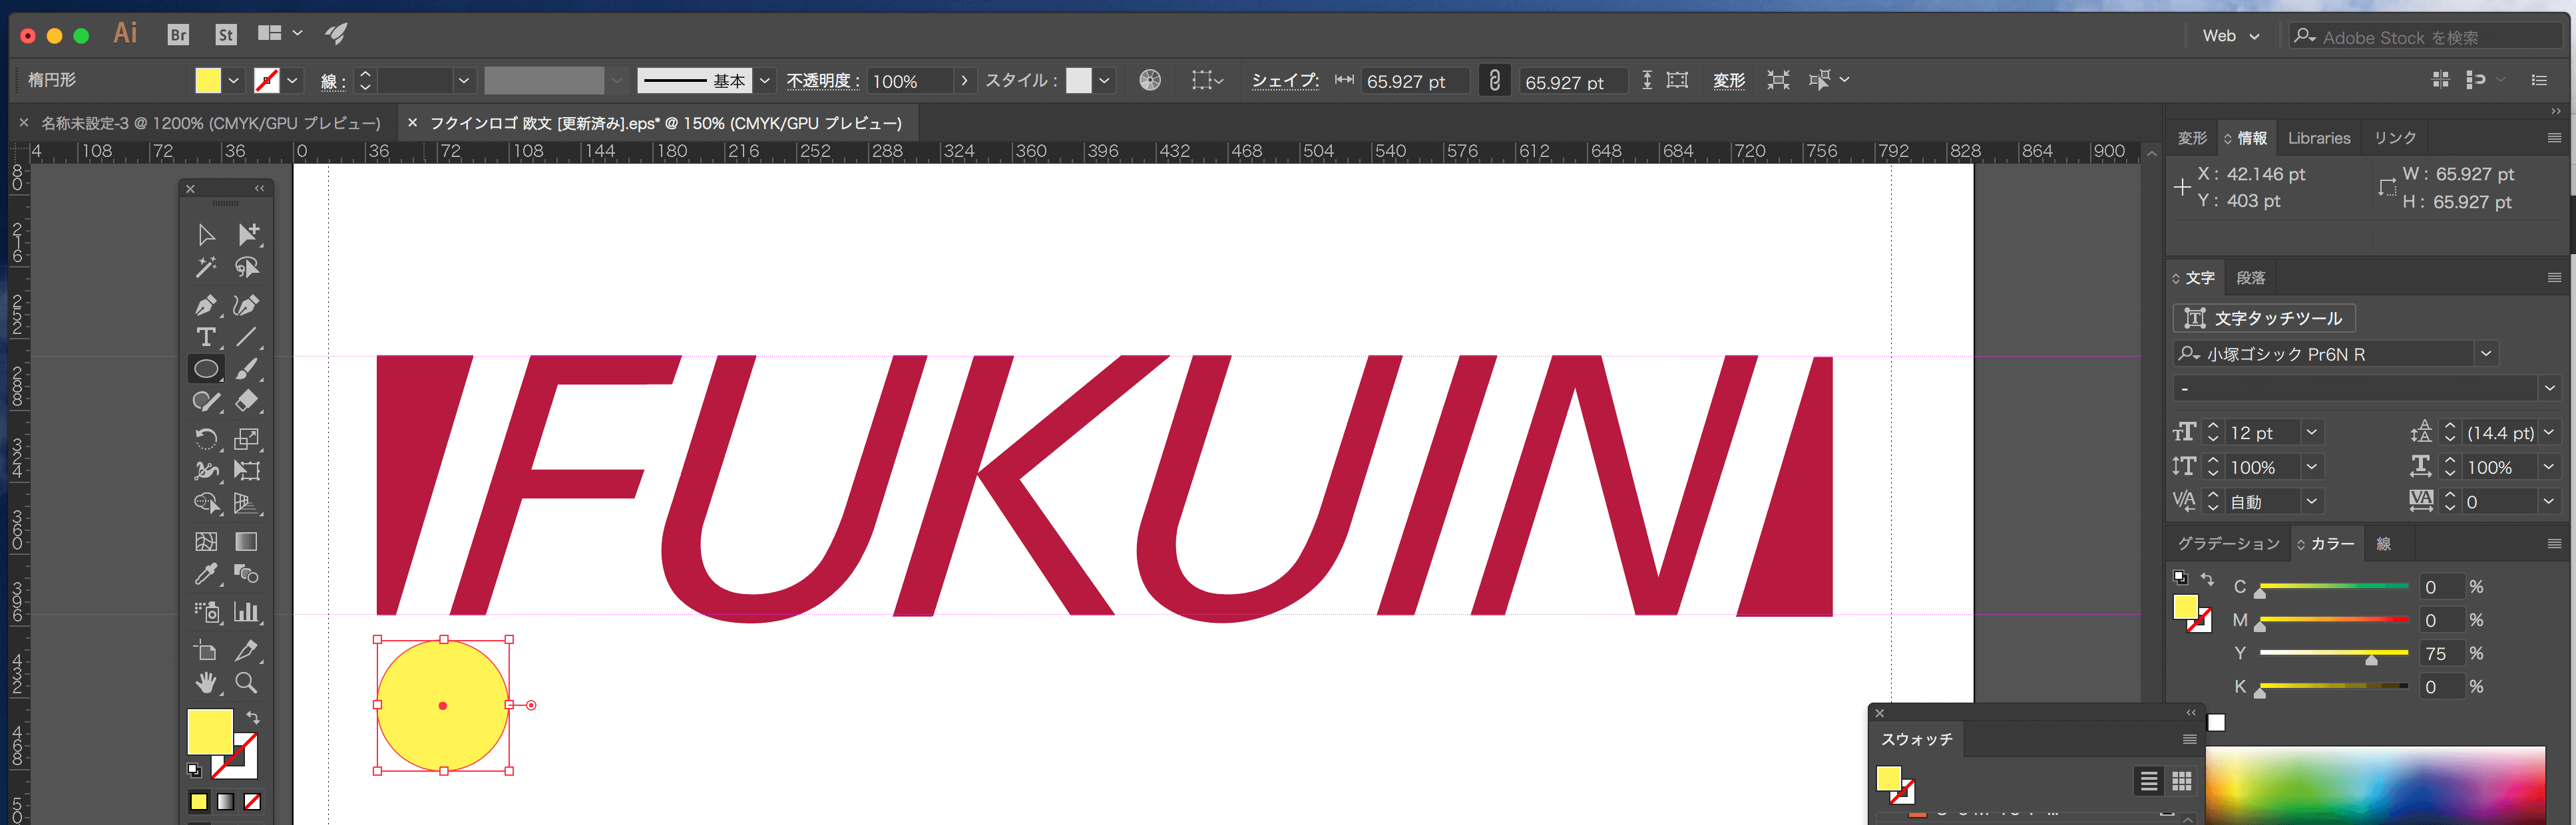The width and height of the screenshot is (2576, 825).
Task: Switch to the リンク panel tab
Action: pyautogui.click(x=2395, y=138)
